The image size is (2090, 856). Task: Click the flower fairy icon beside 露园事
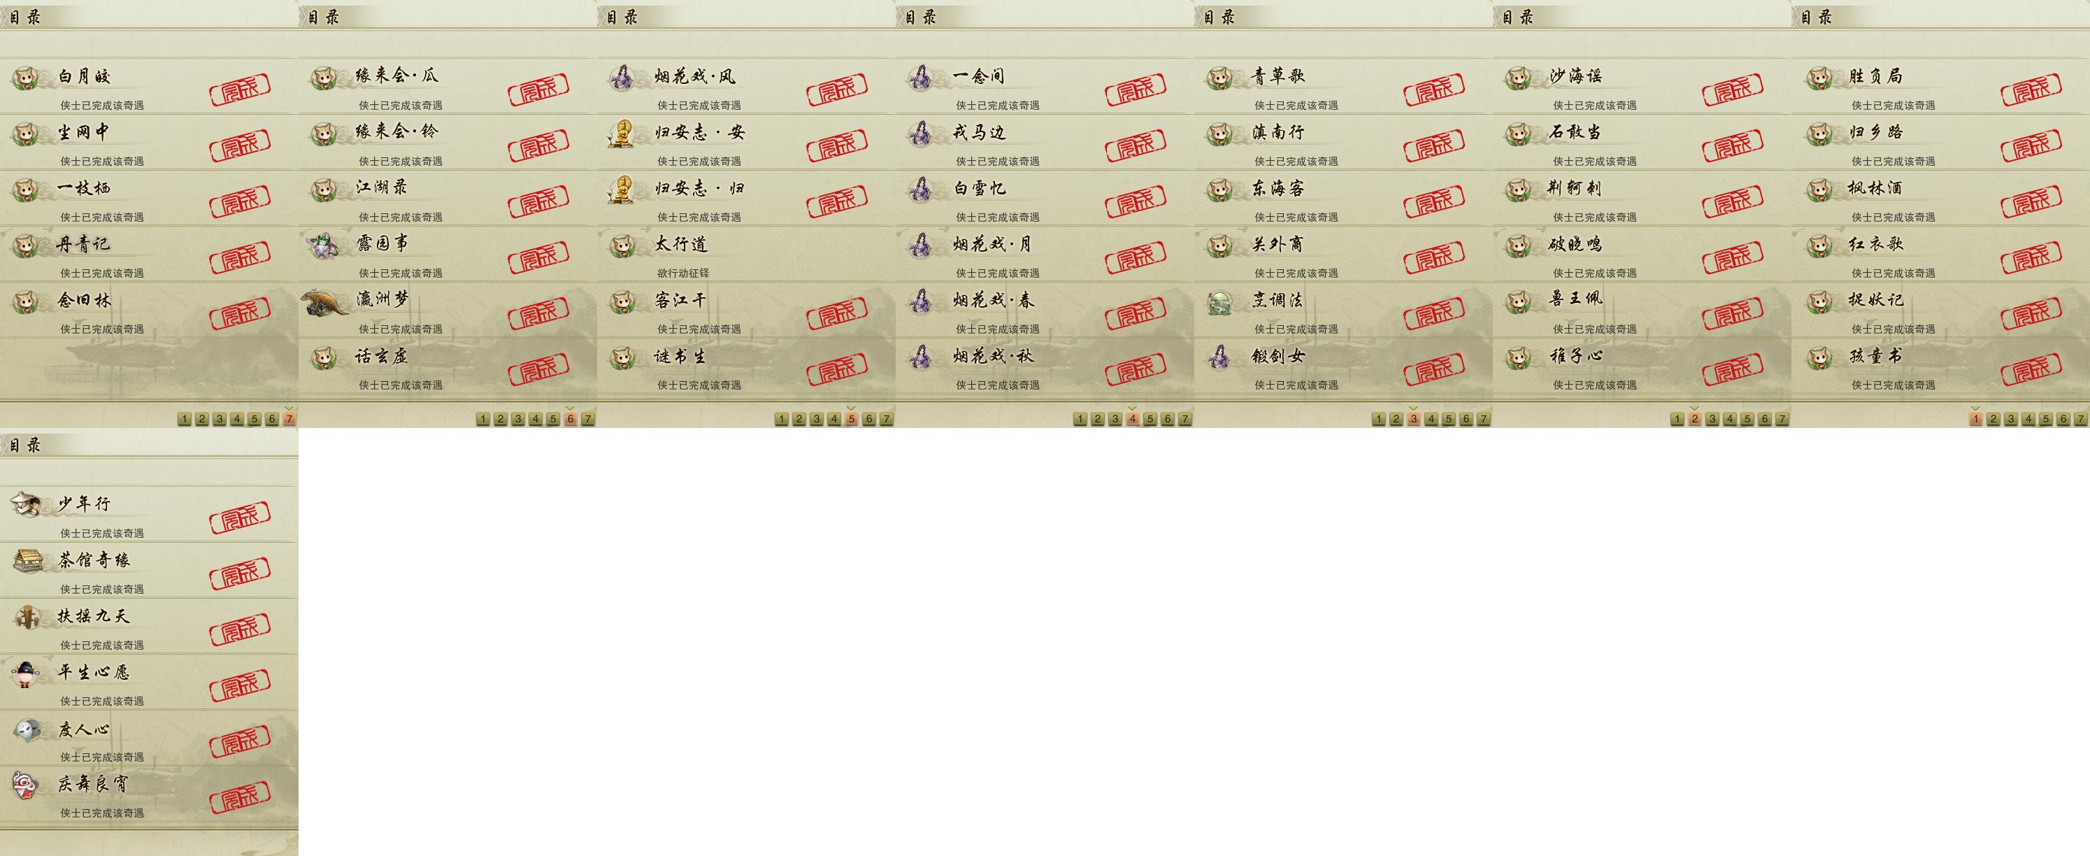[x=325, y=245]
